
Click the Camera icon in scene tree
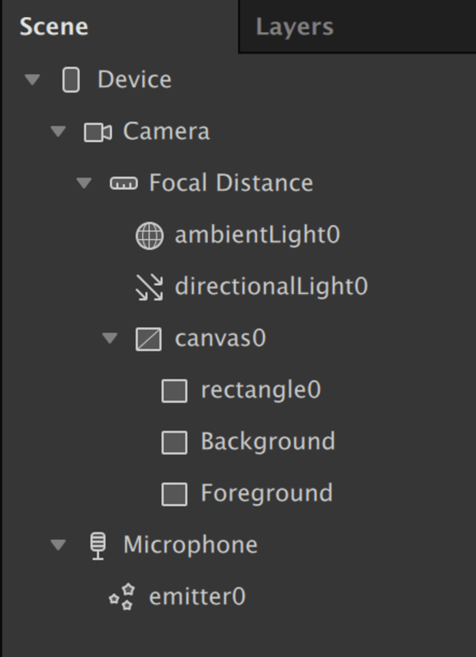(x=97, y=132)
